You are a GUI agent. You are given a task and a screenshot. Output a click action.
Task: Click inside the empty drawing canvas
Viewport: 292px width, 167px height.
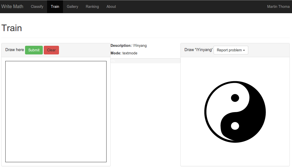(56, 111)
